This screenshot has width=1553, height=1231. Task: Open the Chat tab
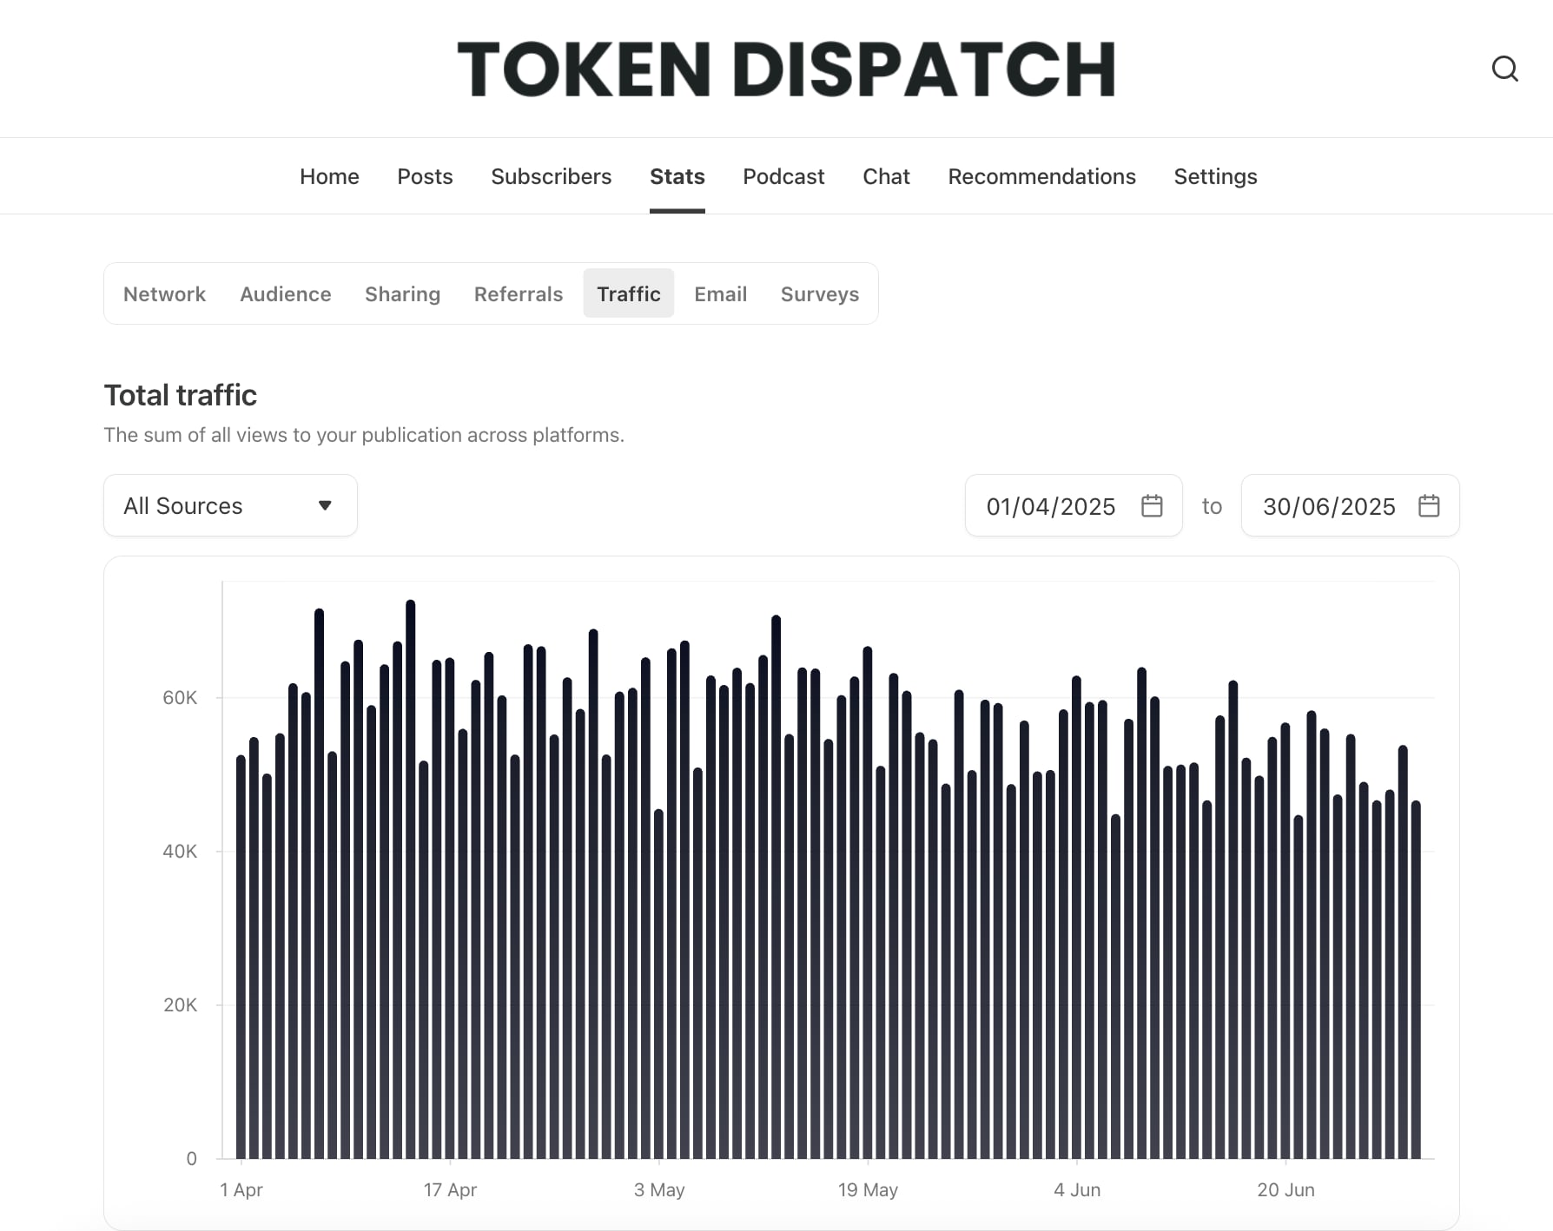(x=886, y=176)
